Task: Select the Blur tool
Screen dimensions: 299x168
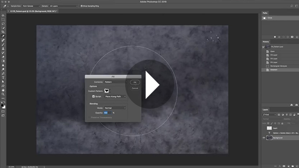Action: pyautogui.click(x=3, y=65)
